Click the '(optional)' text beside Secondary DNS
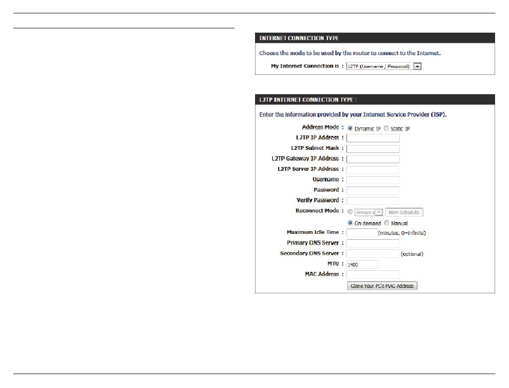Viewport: 509px width, 388px height. coord(412,254)
